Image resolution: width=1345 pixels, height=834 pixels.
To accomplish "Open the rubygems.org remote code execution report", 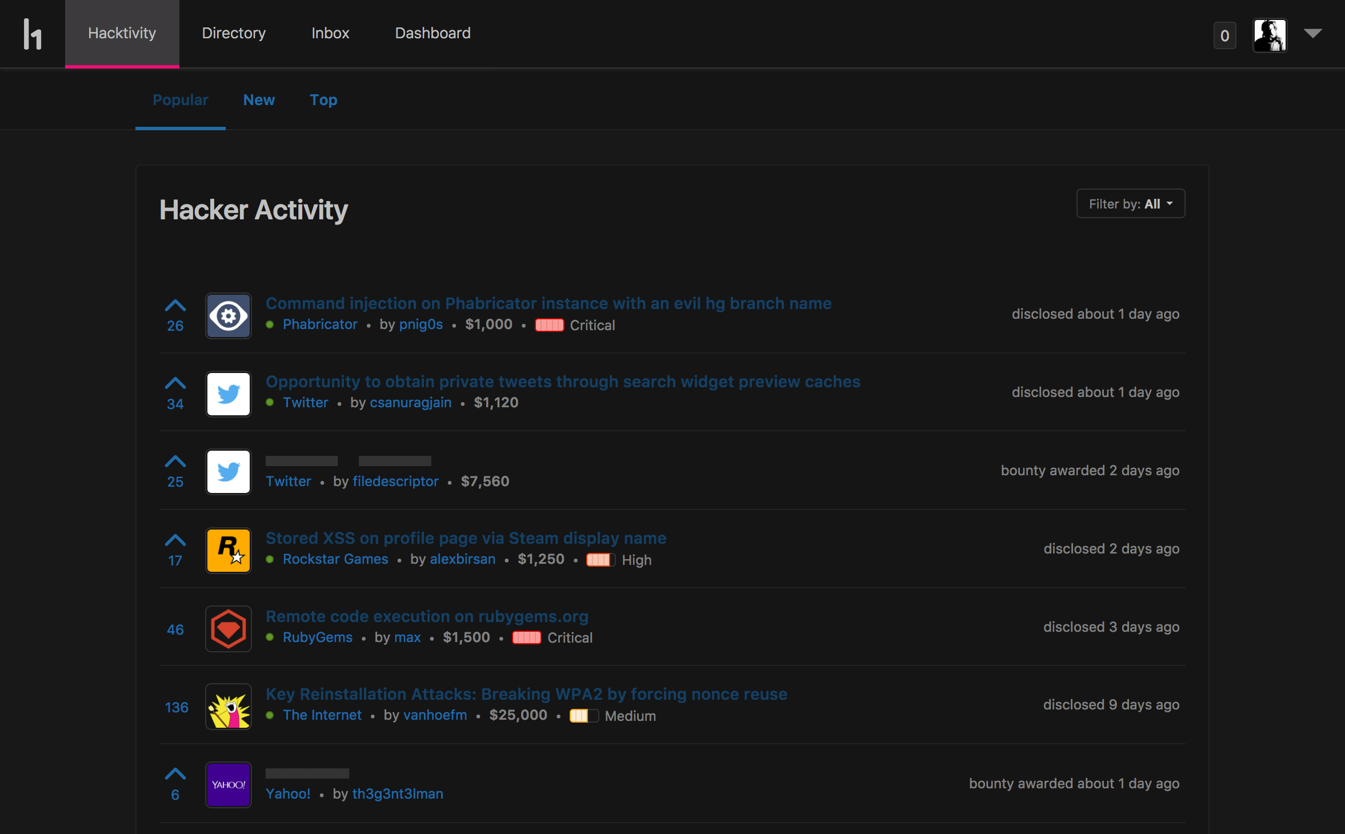I will pyautogui.click(x=427, y=616).
